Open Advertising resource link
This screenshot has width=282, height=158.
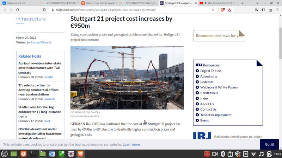[x=209, y=76]
